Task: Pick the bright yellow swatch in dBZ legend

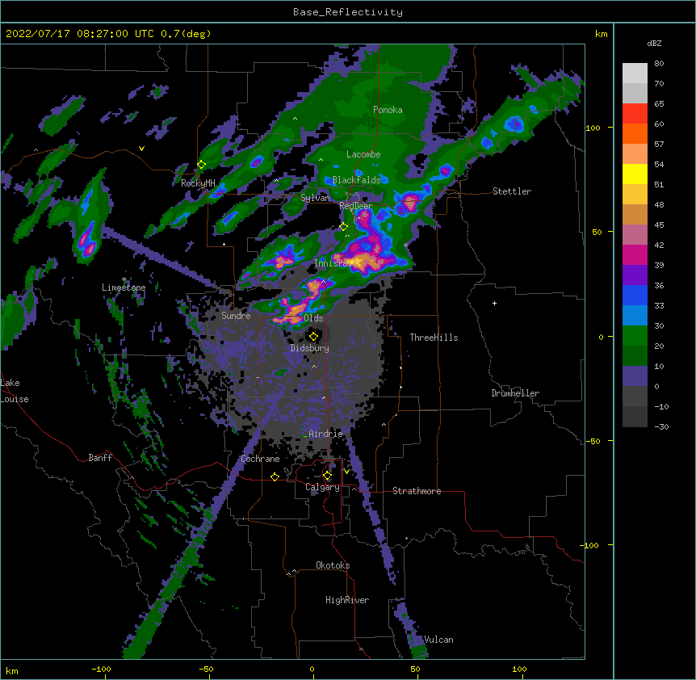Action: click(635, 174)
